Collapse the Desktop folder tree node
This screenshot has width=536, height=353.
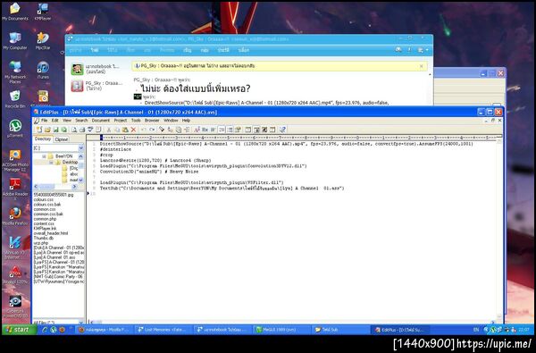coord(51,162)
